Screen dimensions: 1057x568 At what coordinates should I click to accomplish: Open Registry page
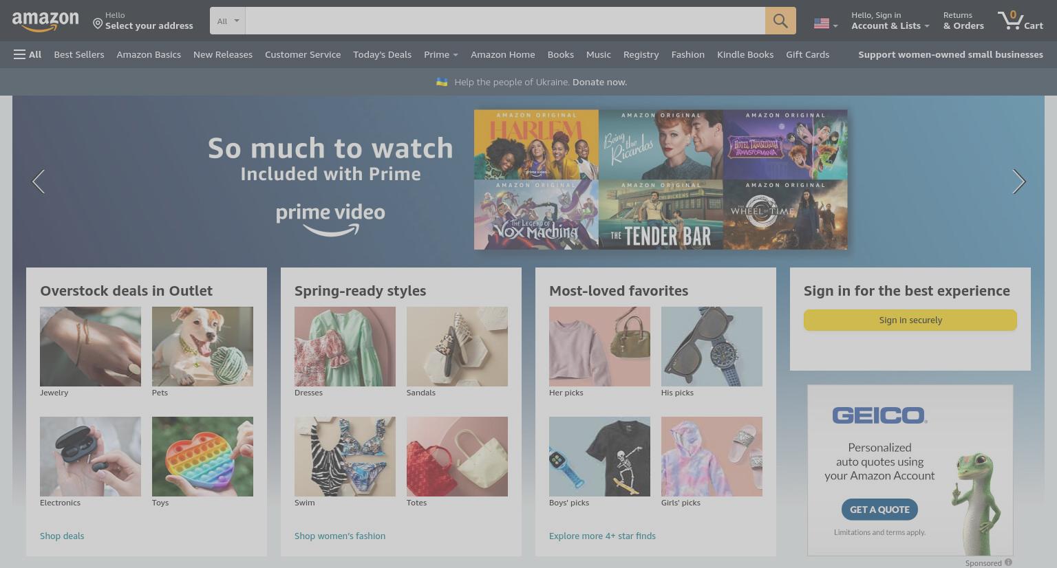pyautogui.click(x=641, y=54)
